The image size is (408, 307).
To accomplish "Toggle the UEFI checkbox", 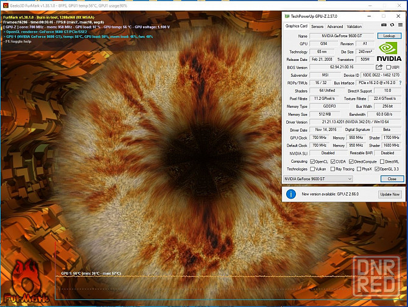I will [389, 68].
